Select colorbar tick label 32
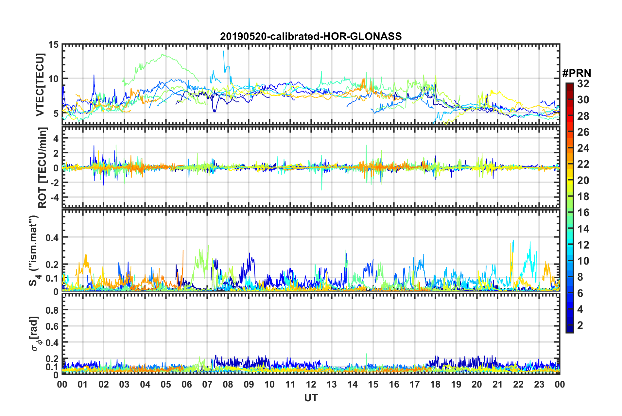Viewport: 622px width, 416px height. 583,84
